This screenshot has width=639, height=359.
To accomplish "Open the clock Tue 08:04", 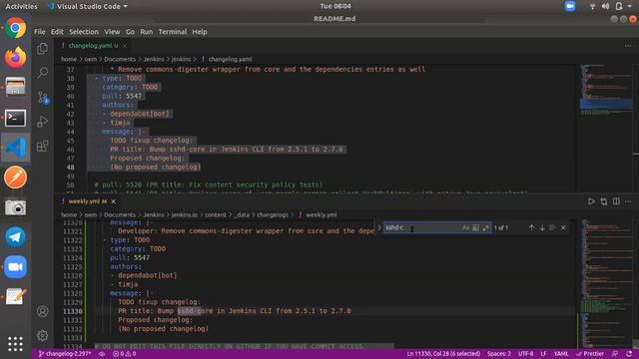I will tap(335, 6).
